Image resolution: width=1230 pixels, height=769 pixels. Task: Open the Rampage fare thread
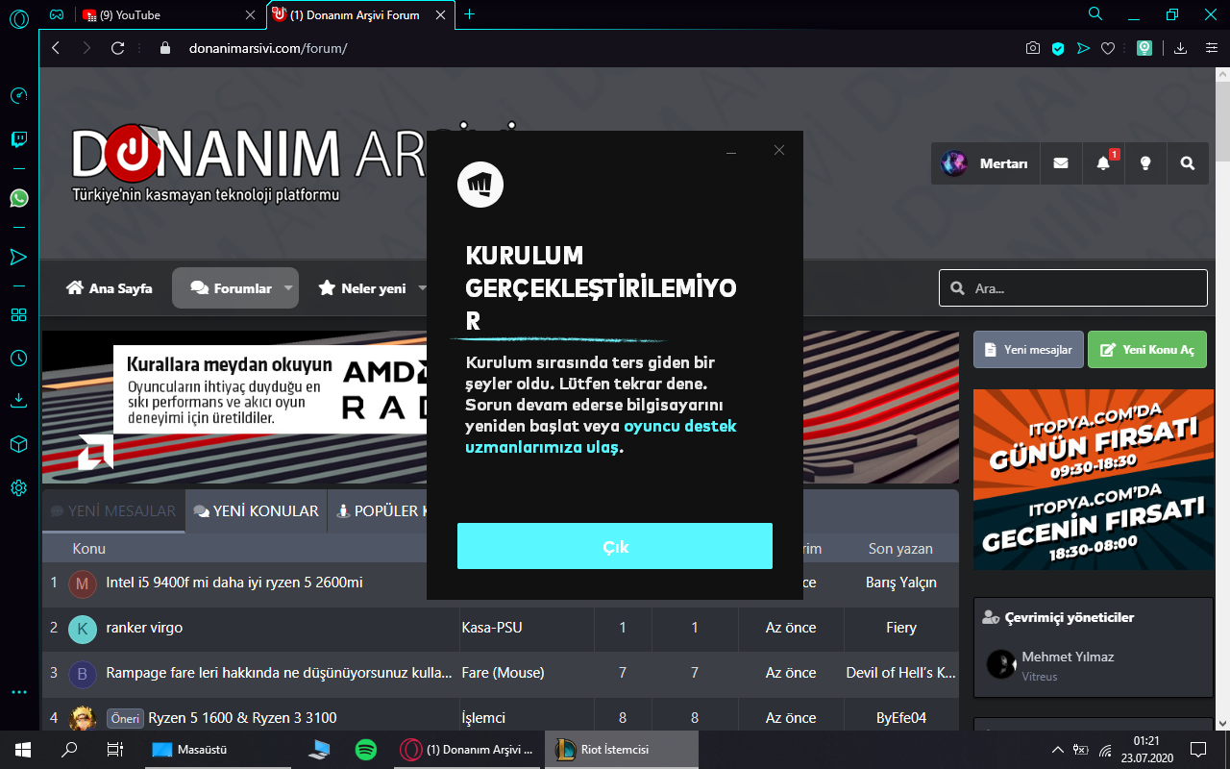click(279, 673)
